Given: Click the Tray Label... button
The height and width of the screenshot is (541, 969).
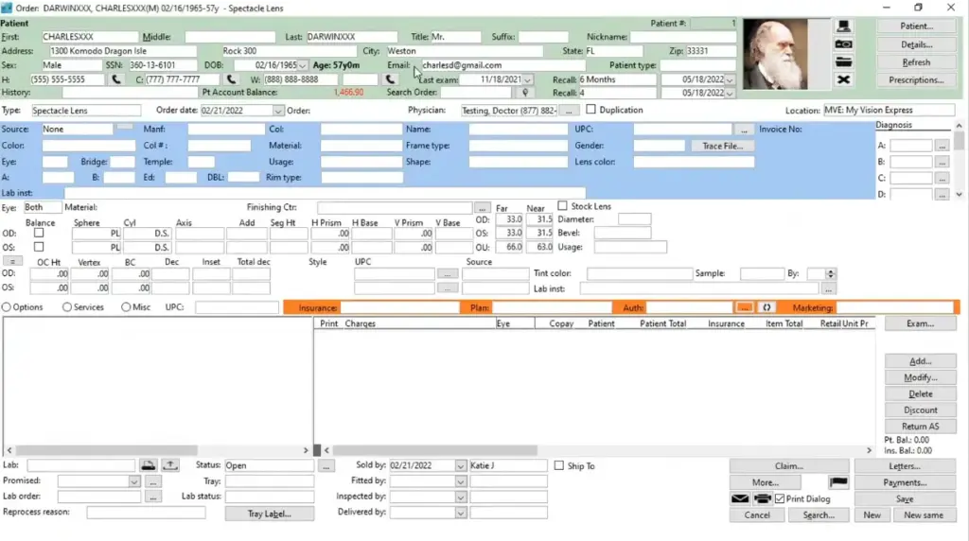Looking at the screenshot, I should click(269, 514).
